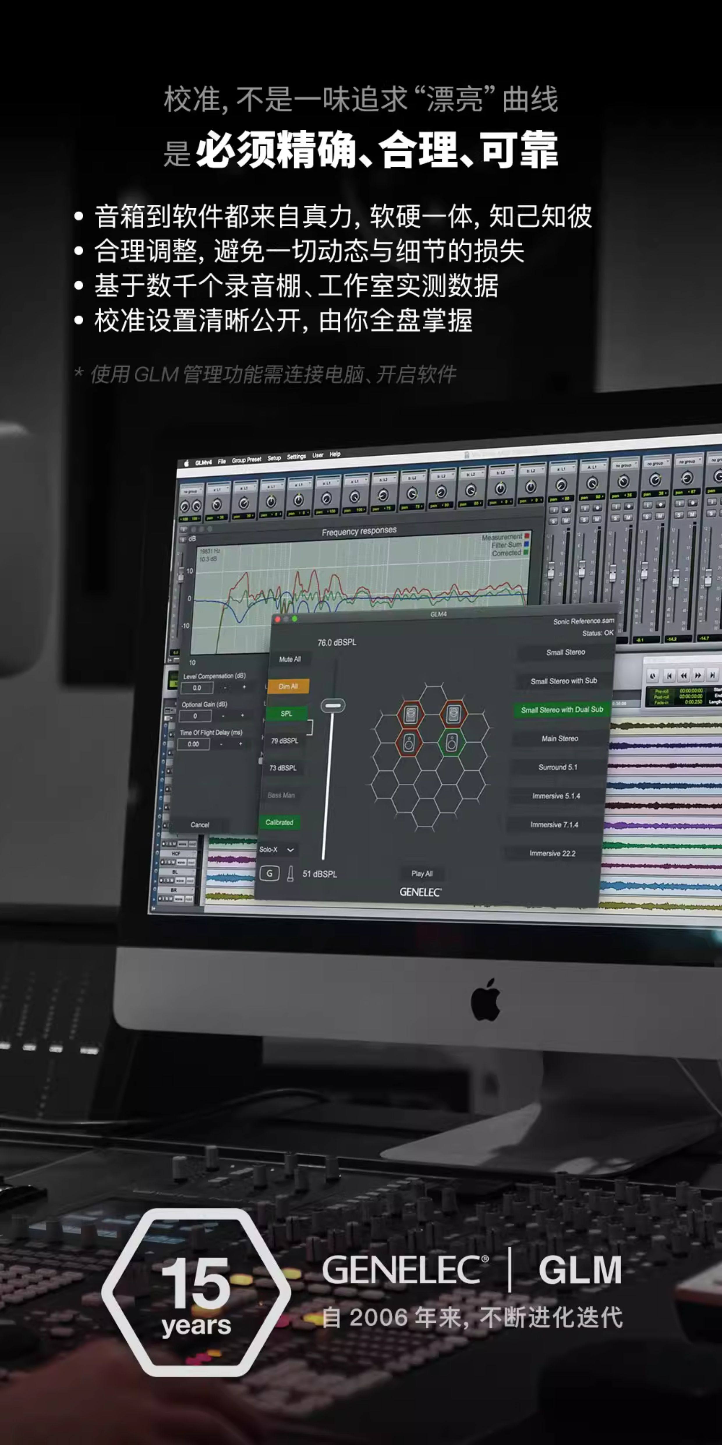Choose the Small Stereo group preset
The height and width of the screenshot is (1445, 722).
pos(566,652)
